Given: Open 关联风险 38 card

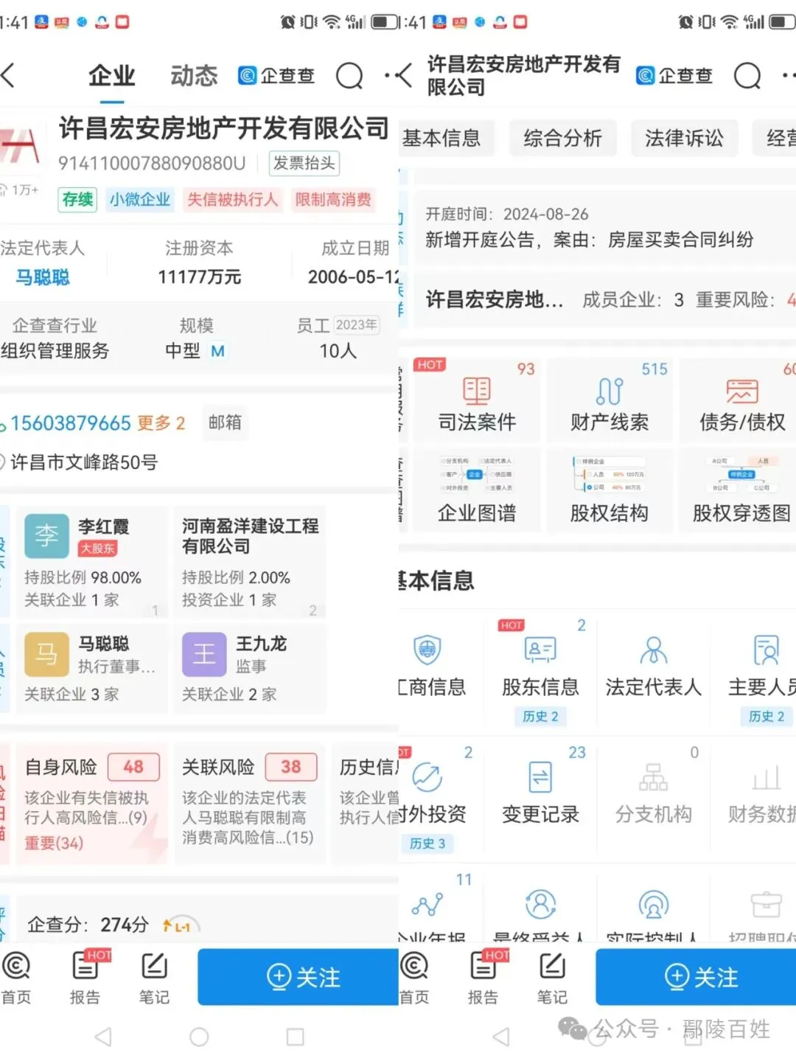Looking at the screenshot, I should point(250,803).
